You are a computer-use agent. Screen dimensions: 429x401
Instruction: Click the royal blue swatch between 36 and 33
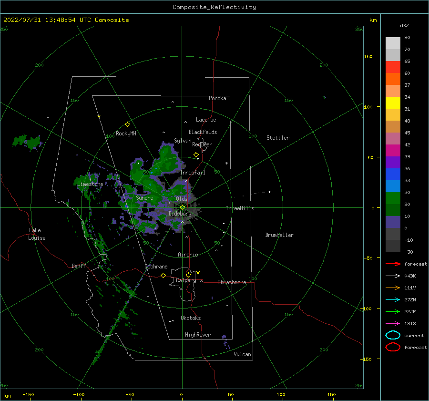coord(393,175)
